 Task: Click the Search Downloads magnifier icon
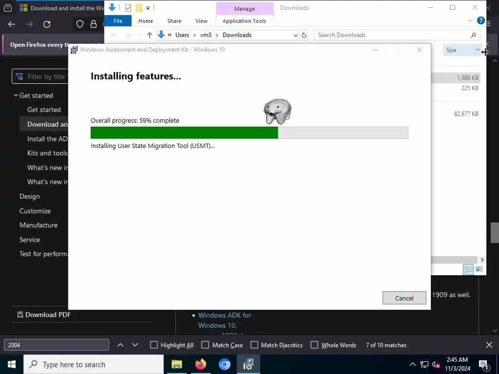tap(473, 35)
